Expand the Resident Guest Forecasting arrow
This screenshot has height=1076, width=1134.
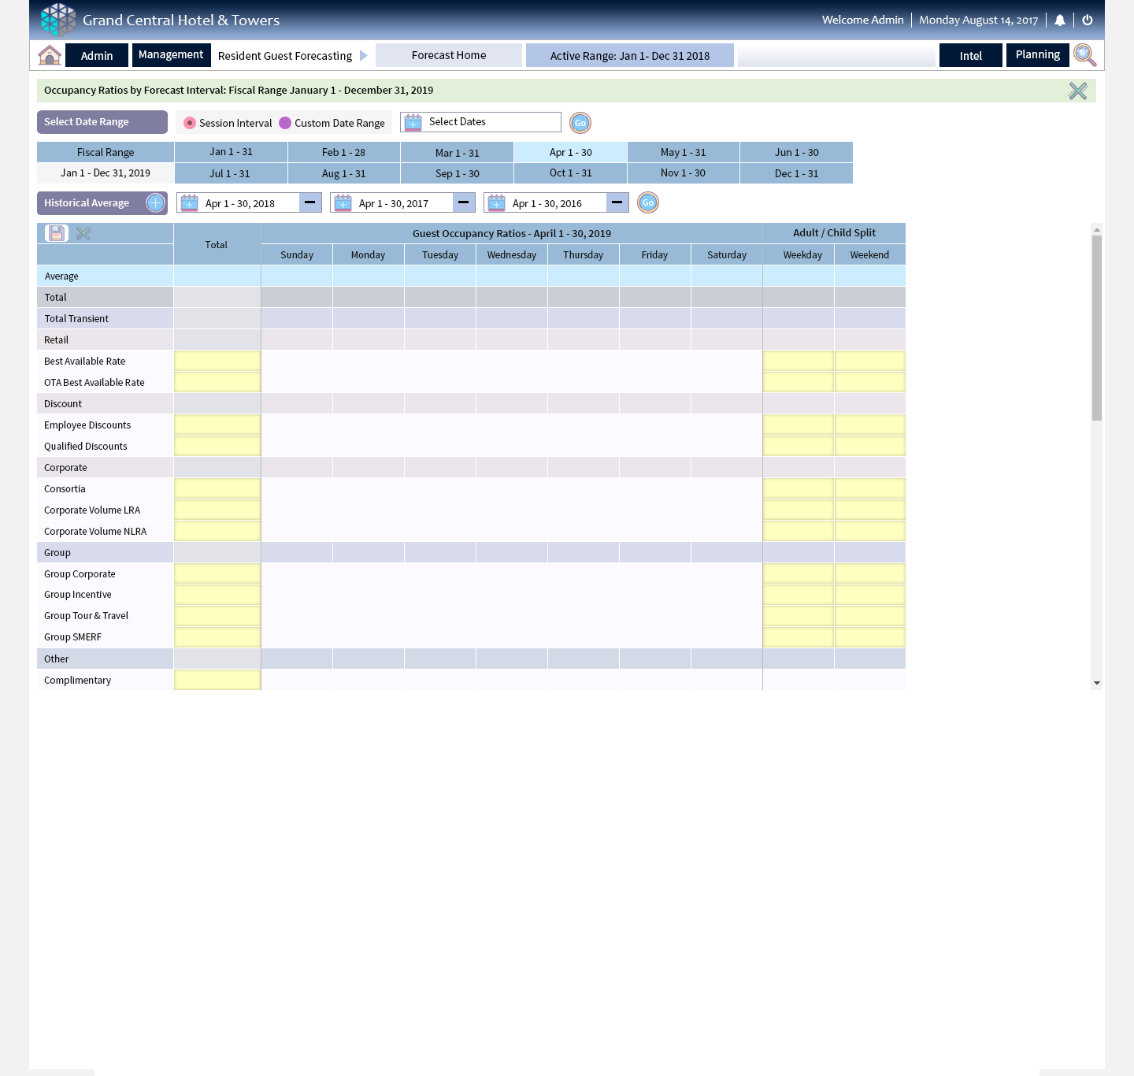pyautogui.click(x=364, y=56)
